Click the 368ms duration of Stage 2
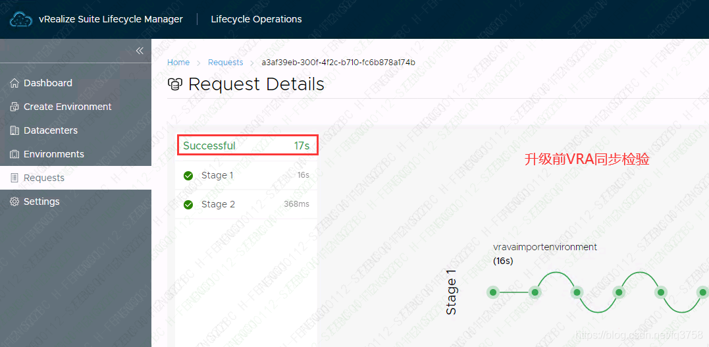This screenshot has width=709, height=347. [297, 204]
